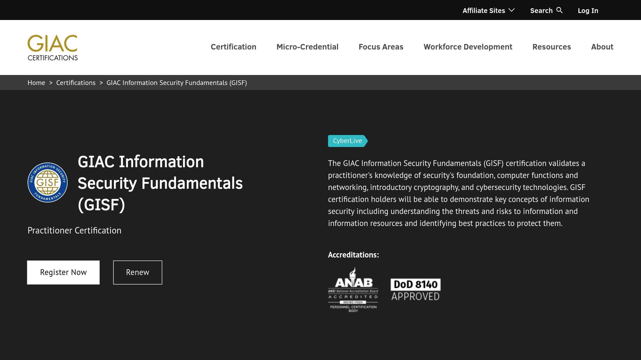Image resolution: width=641 pixels, height=360 pixels.
Task: Open the Resources menu
Action: tap(551, 47)
